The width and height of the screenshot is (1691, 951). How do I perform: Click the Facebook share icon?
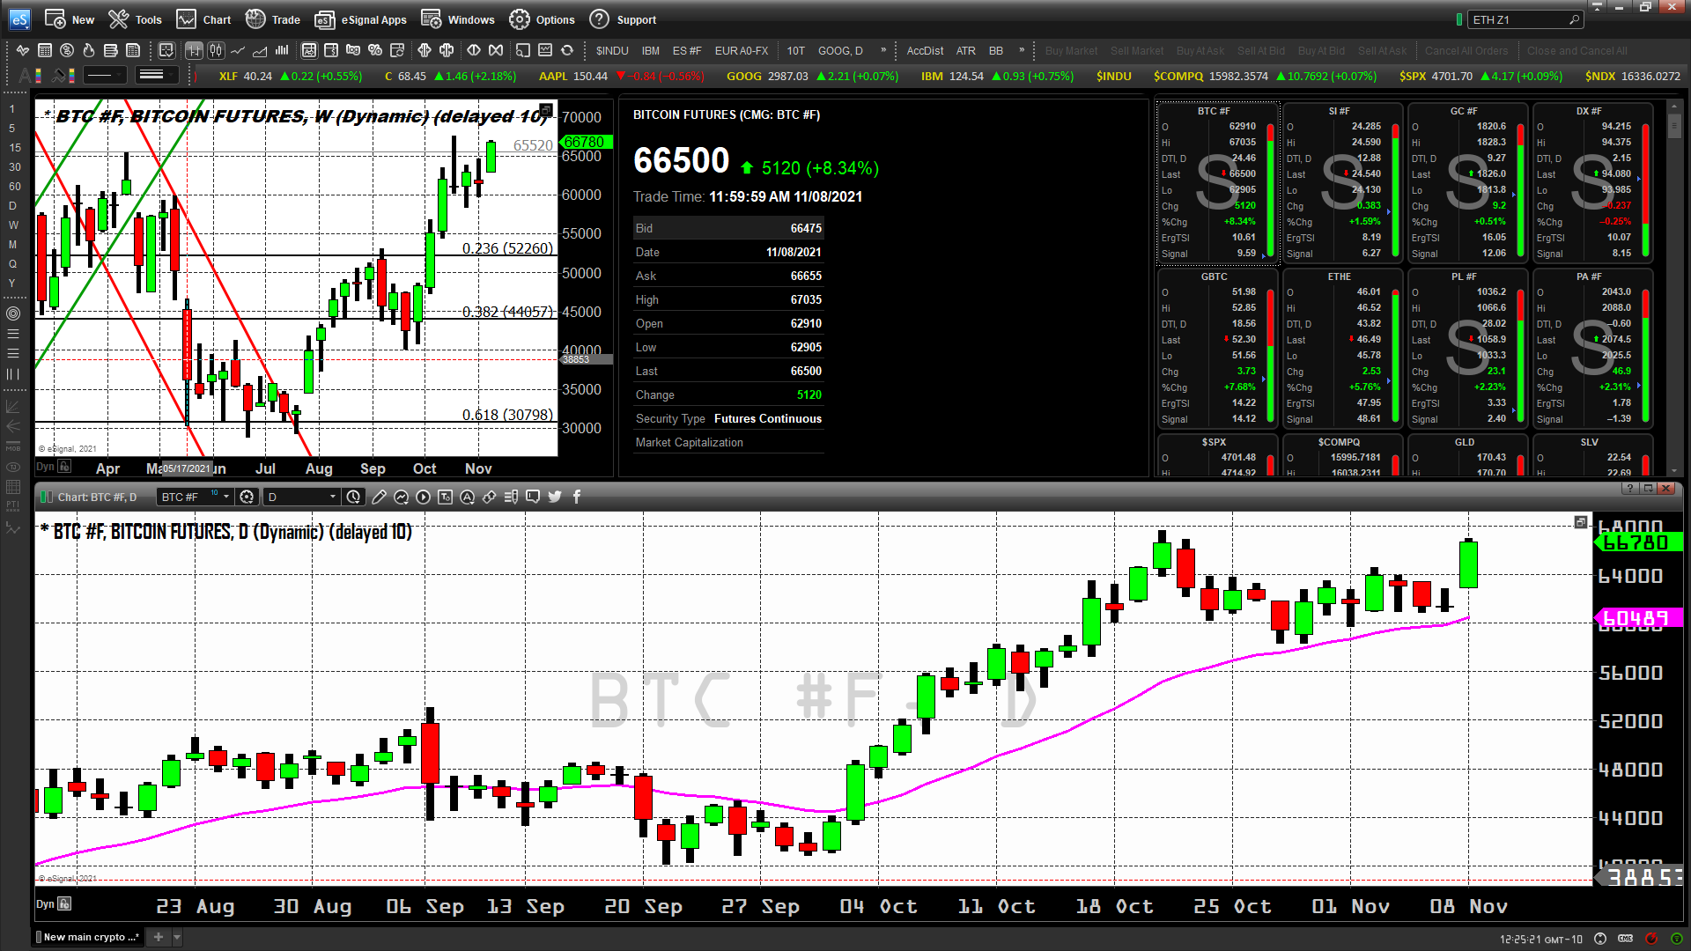tap(577, 497)
